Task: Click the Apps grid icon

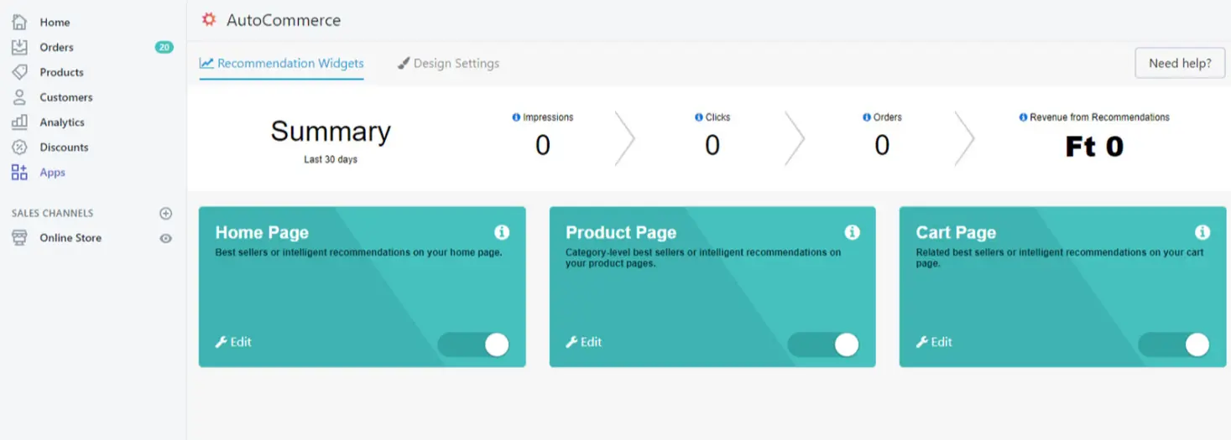Action: [x=19, y=173]
